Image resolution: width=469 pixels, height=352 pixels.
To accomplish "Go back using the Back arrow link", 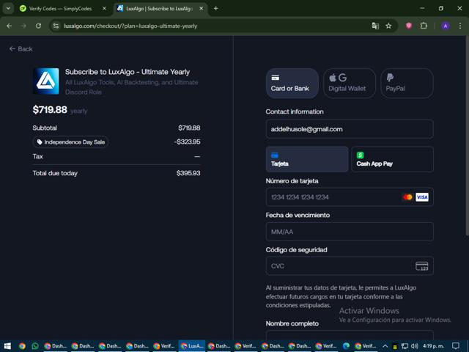I will (x=21, y=49).
